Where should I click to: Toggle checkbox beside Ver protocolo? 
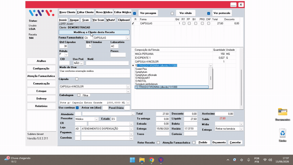[208, 13]
